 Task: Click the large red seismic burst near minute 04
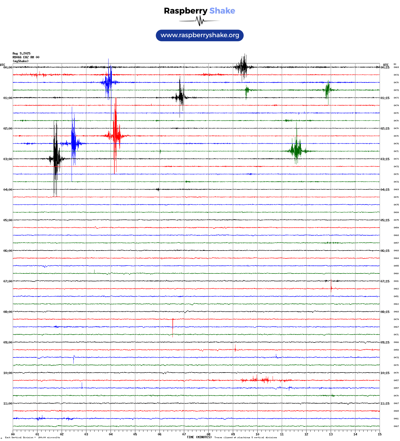tap(116, 135)
